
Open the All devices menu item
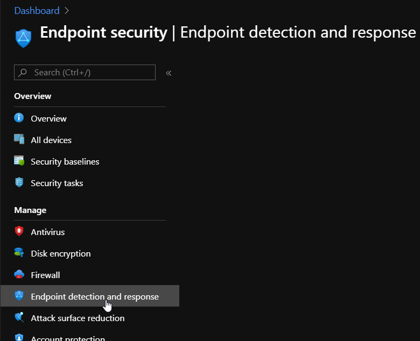tap(51, 140)
